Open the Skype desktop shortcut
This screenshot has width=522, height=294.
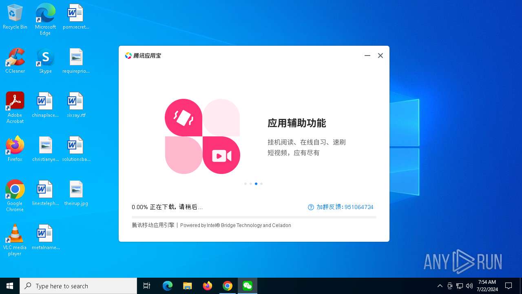click(x=45, y=61)
